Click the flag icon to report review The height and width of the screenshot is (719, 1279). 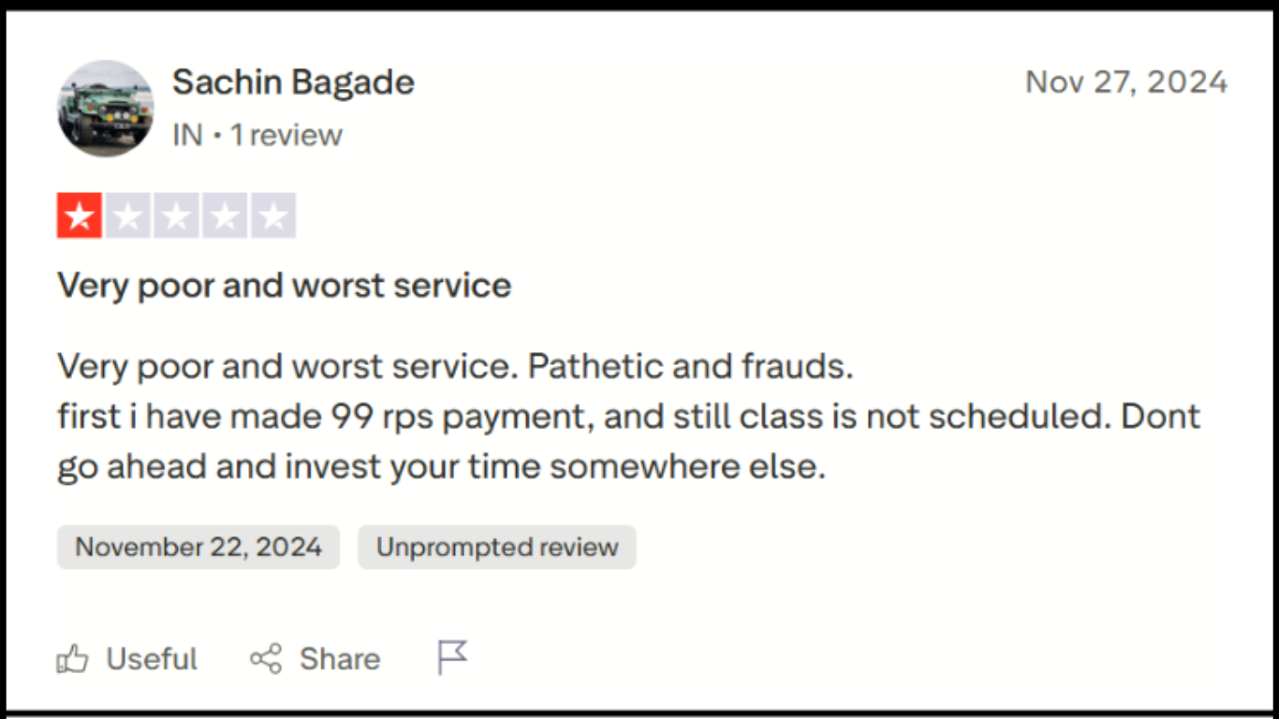(452, 656)
